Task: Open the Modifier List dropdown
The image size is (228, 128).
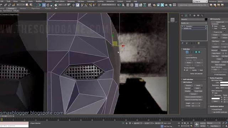Action: point(194,23)
